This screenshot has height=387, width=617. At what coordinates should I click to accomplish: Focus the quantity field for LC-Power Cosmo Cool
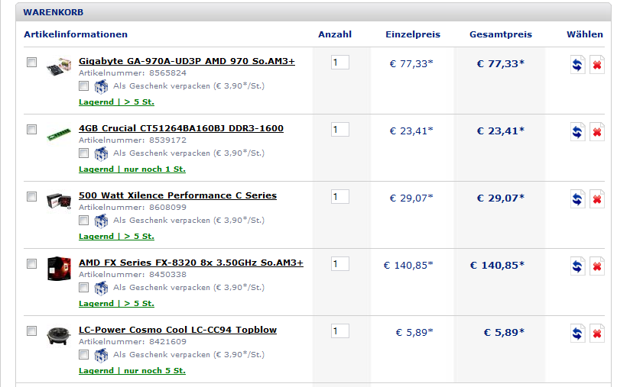click(x=340, y=331)
